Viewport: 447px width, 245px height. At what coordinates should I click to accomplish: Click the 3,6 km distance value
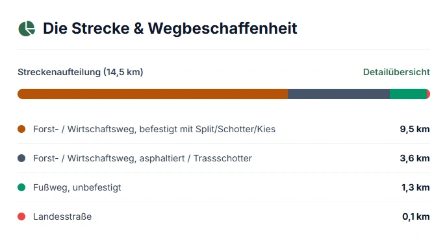[415, 158]
